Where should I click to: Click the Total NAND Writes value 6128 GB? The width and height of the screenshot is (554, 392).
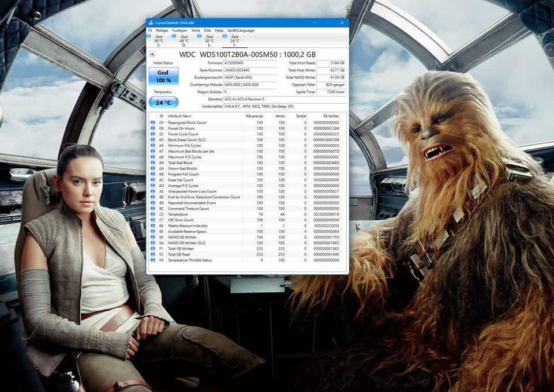(331, 77)
